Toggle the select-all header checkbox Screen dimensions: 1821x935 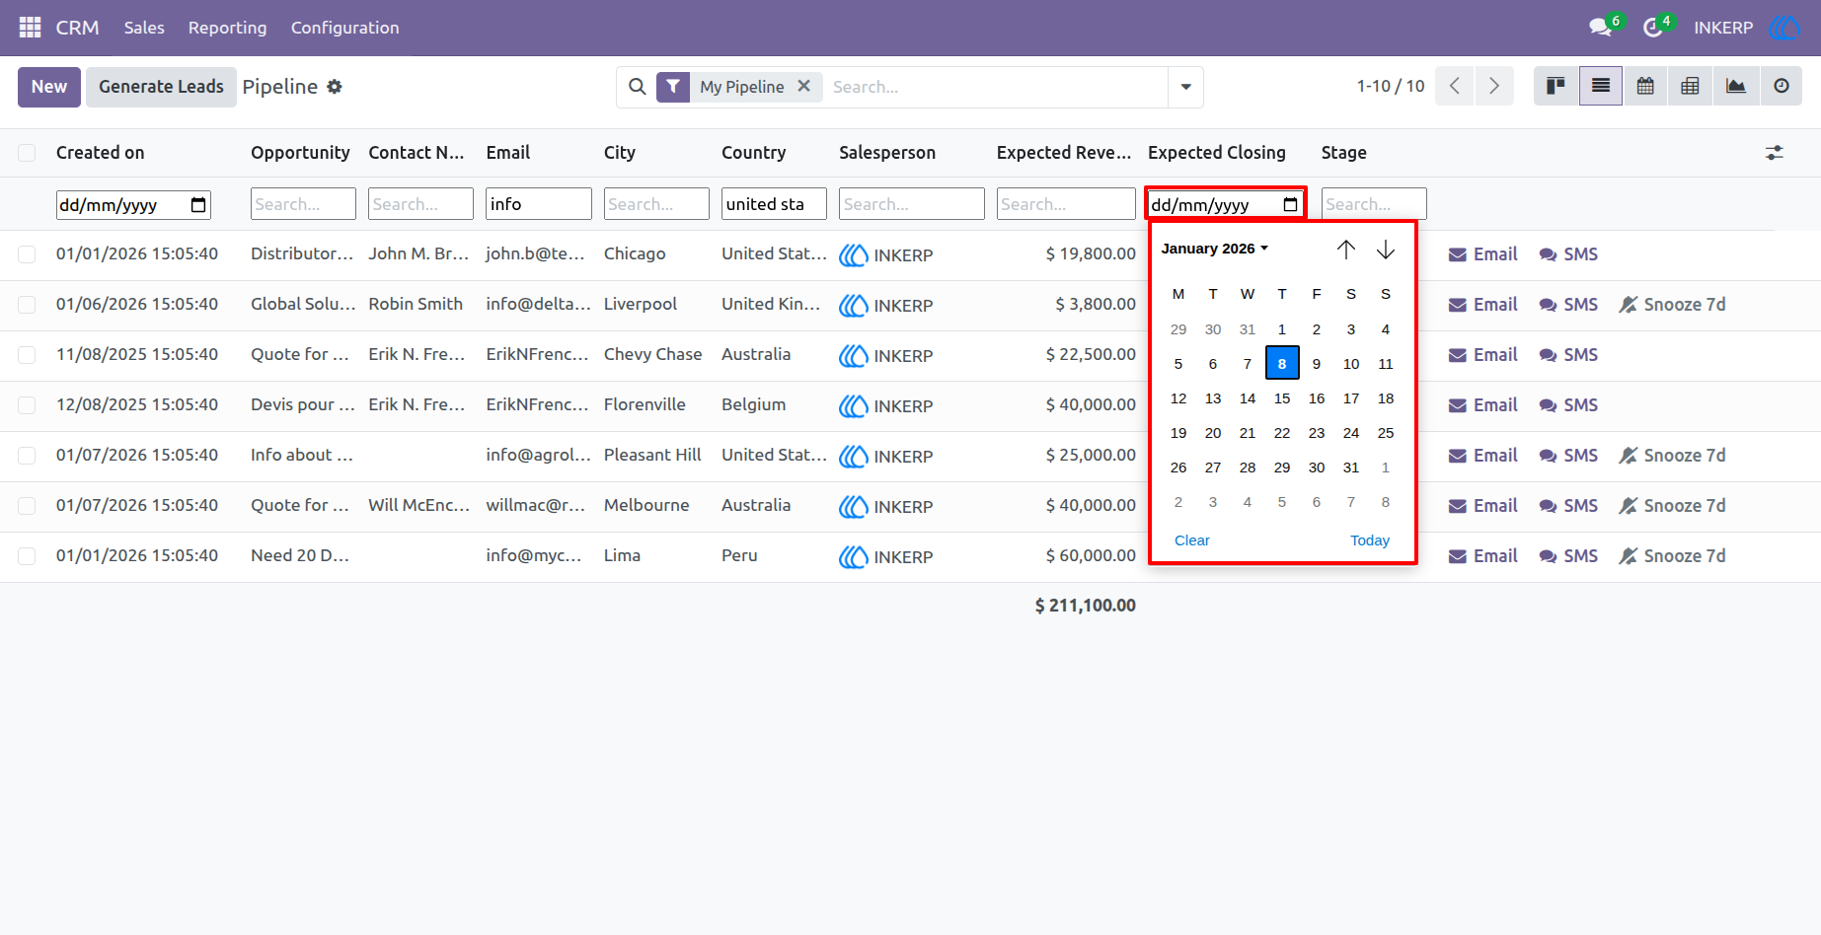pos(27,153)
